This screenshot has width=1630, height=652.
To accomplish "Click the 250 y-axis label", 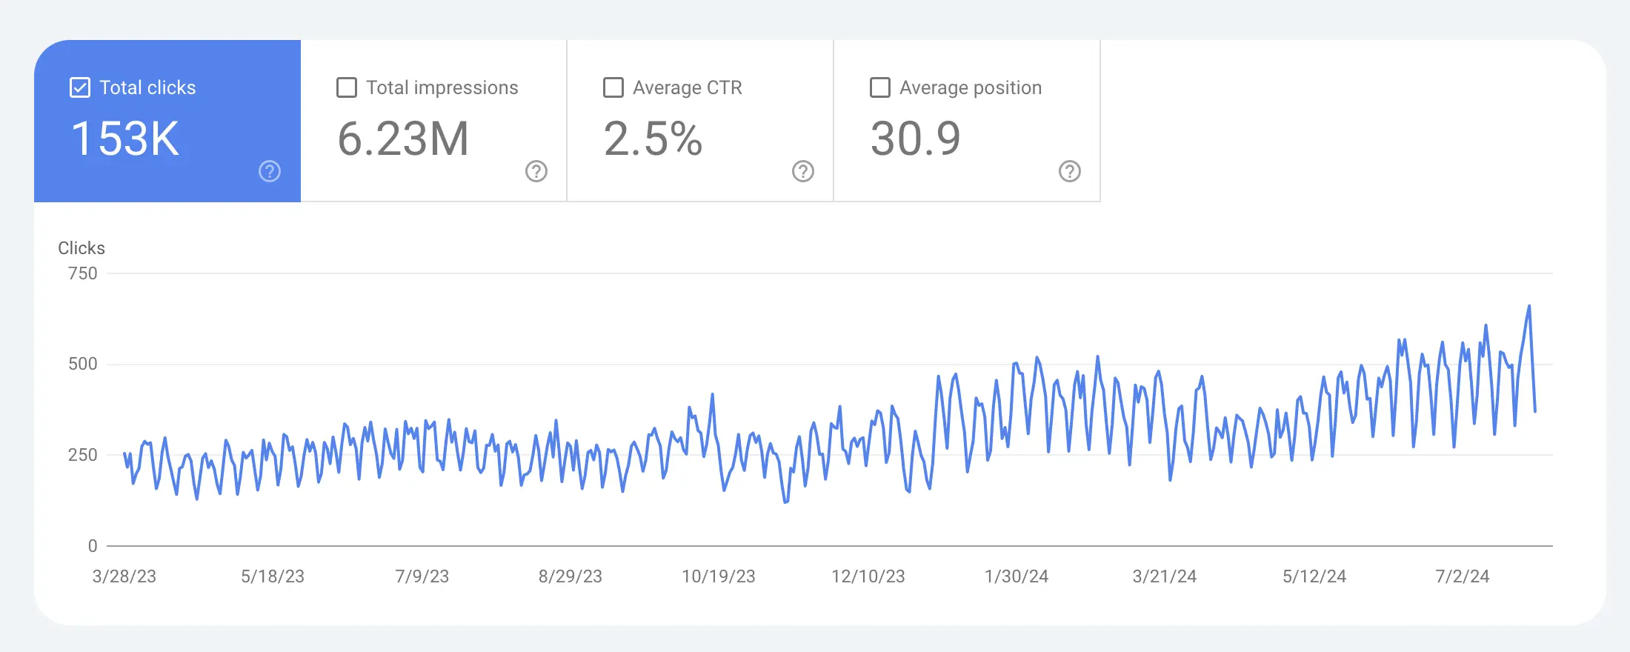I will 83,455.
